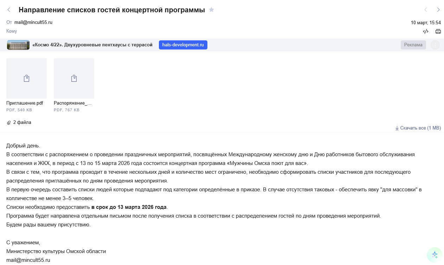Star this email as important
Viewport: 444px width, 265px height.
[211, 10]
